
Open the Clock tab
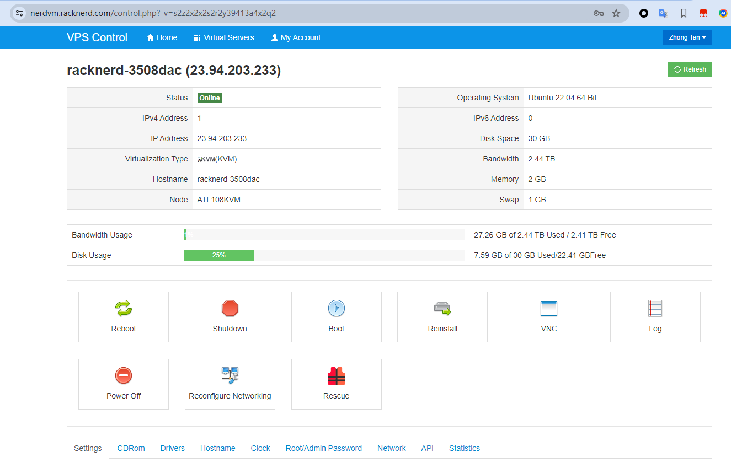tap(260, 448)
